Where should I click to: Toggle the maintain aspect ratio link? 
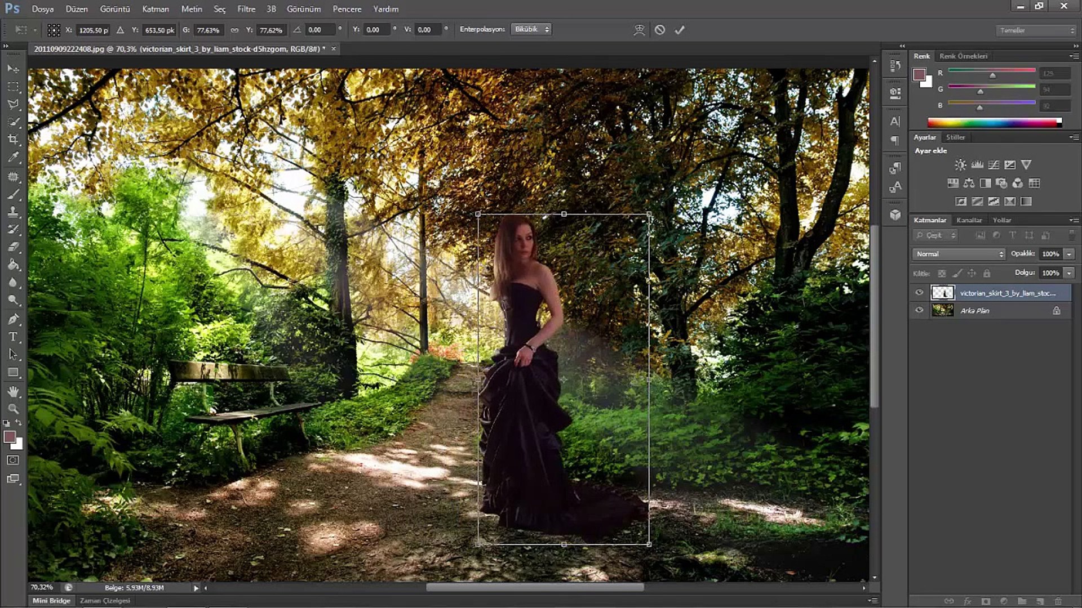(x=234, y=30)
